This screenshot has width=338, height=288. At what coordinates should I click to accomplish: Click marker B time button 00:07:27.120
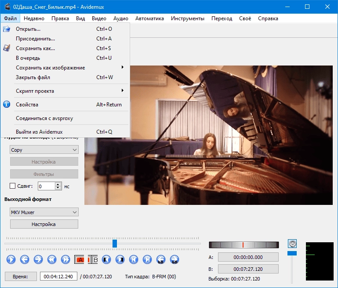pyautogui.click(x=248, y=269)
